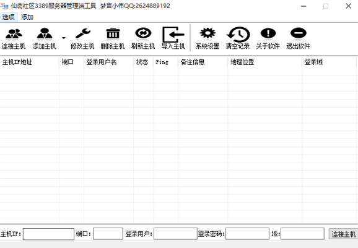Viewport: 358px width, 248px height.
Task: Open 系统设置 gear icon
Action: point(207,38)
